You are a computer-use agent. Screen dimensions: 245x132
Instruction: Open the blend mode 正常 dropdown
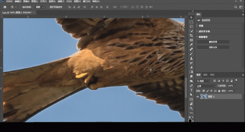(x=206, y=86)
